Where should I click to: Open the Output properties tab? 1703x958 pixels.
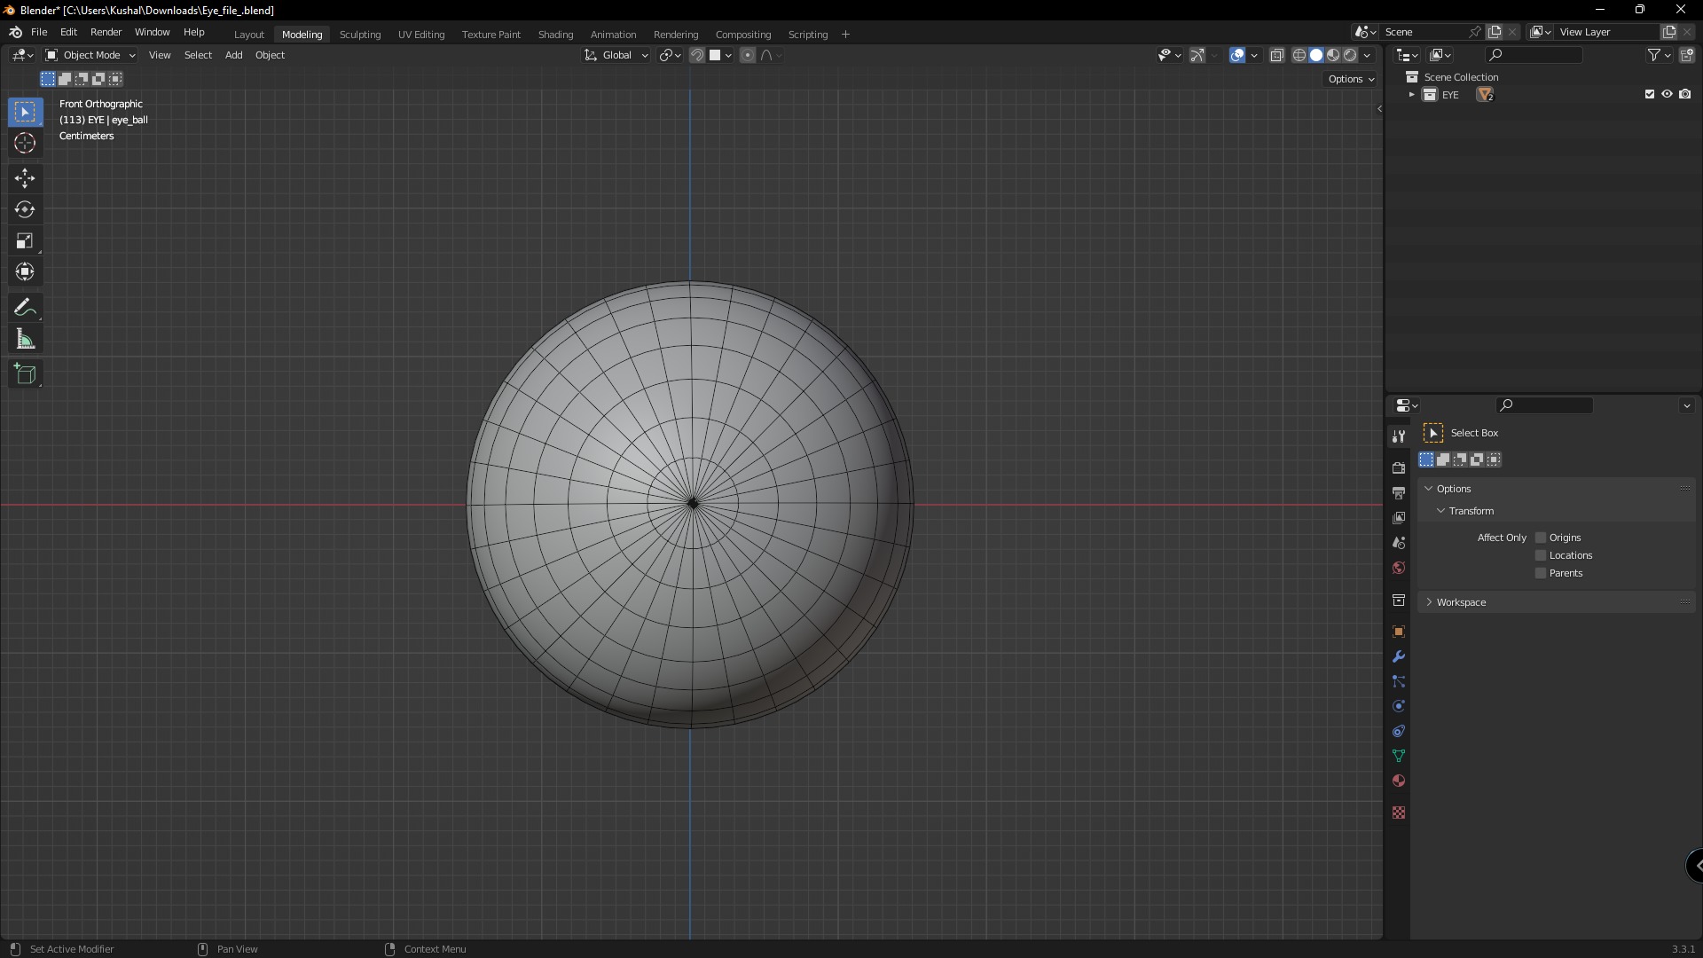click(1399, 493)
